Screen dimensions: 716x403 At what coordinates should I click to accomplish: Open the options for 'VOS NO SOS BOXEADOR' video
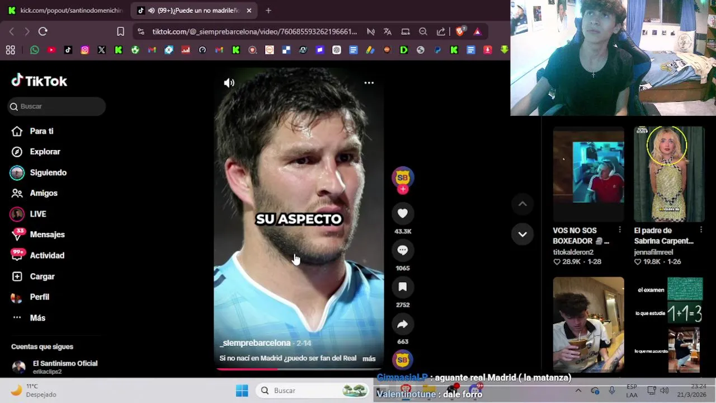coord(620,230)
